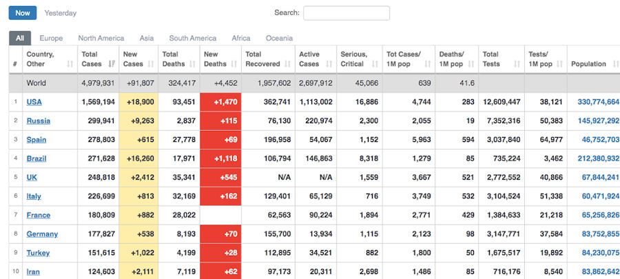Click Active Cases sort arrows

[331, 64]
